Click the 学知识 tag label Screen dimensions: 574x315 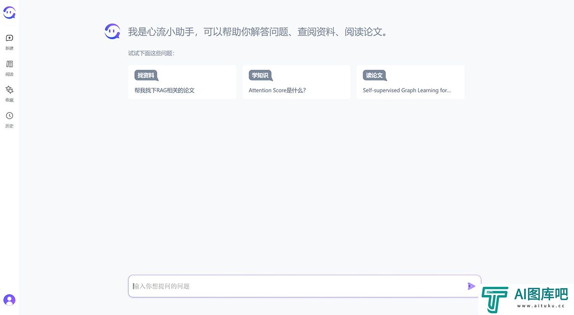tap(260, 76)
